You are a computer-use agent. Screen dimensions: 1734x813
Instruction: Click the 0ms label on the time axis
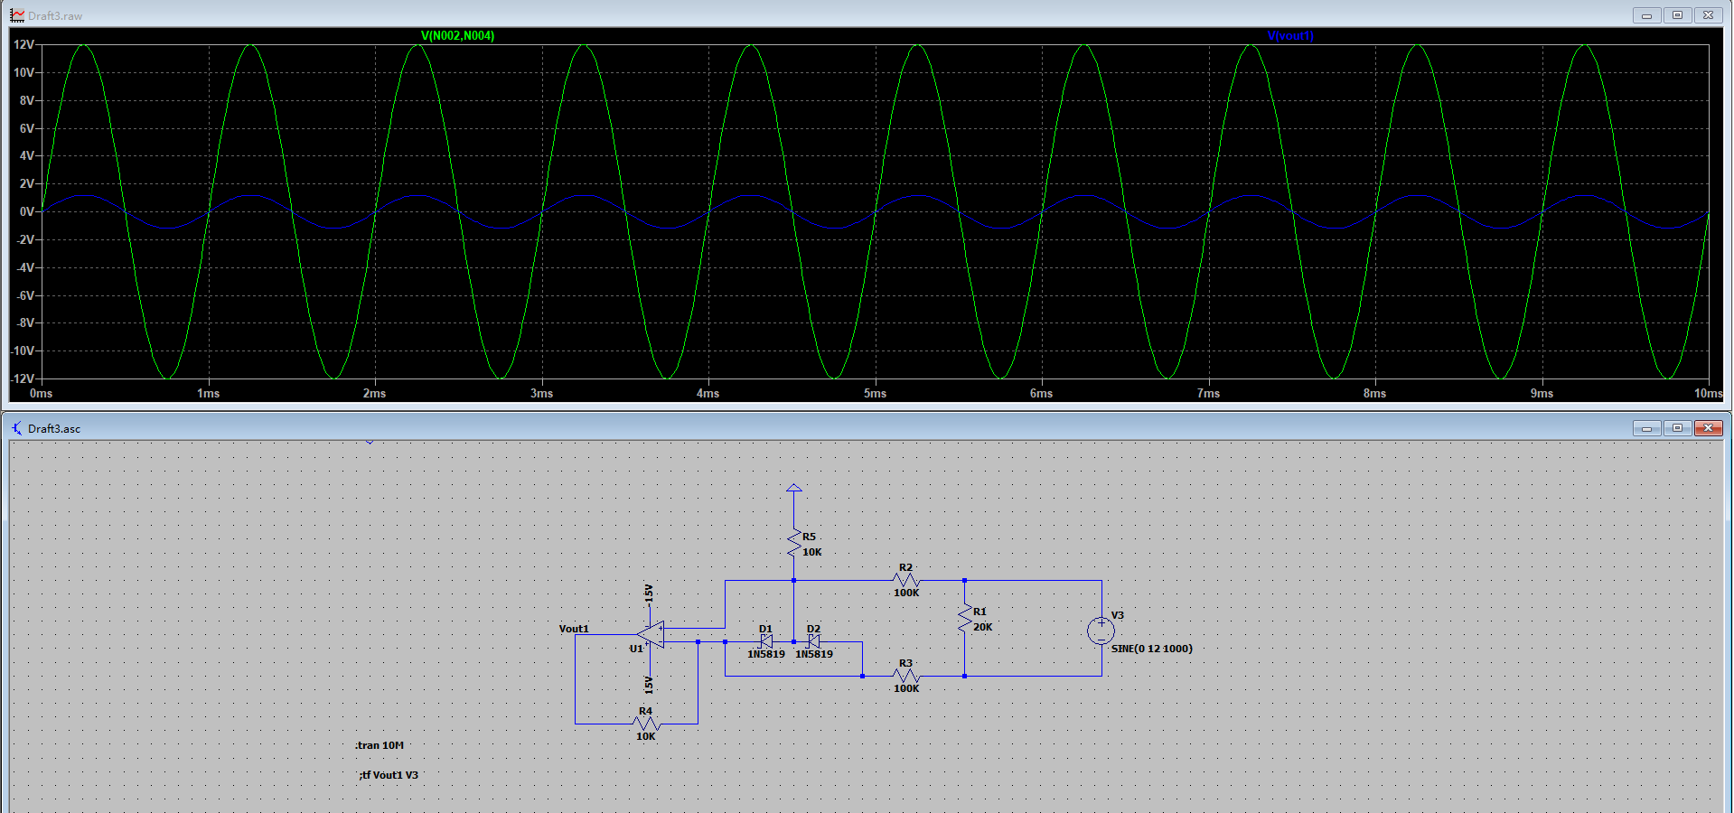(42, 394)
